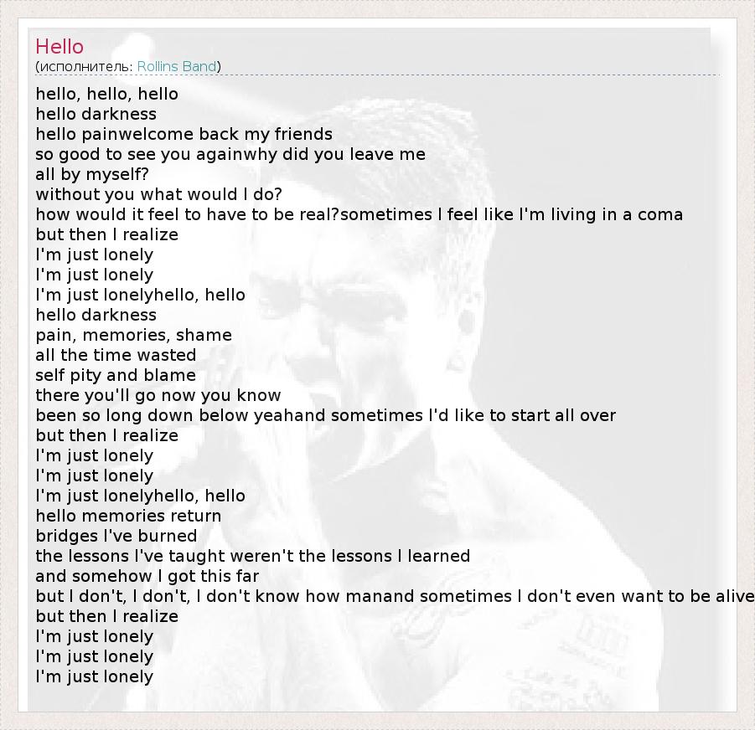This screenshot has width=755, height=730.
Task: Click the 'living in a coma' lyric line
Action: 359,214
